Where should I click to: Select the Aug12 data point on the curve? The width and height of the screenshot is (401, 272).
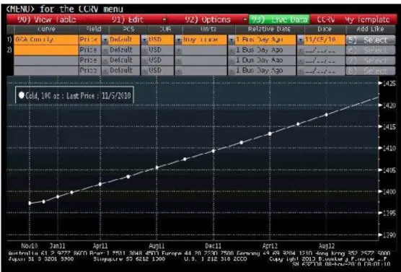pos(327,115)
